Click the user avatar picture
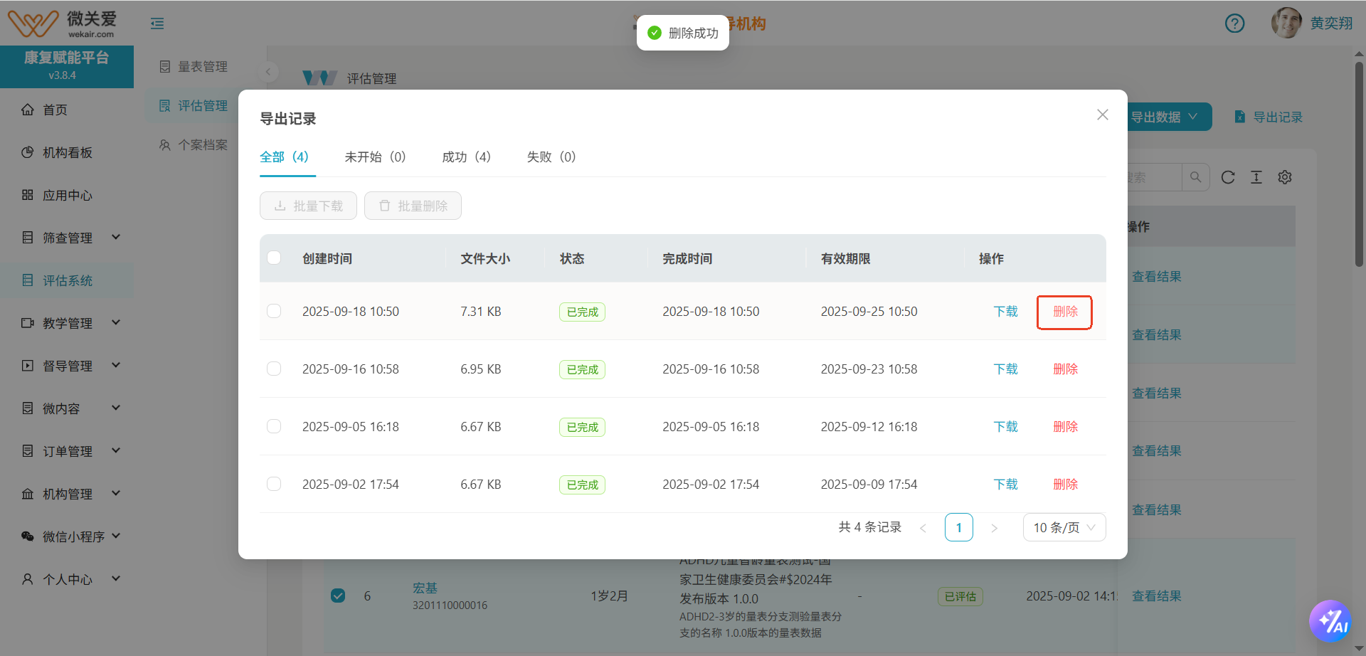The width and height of the screenshot is (1366, 656). [1286, 23]
